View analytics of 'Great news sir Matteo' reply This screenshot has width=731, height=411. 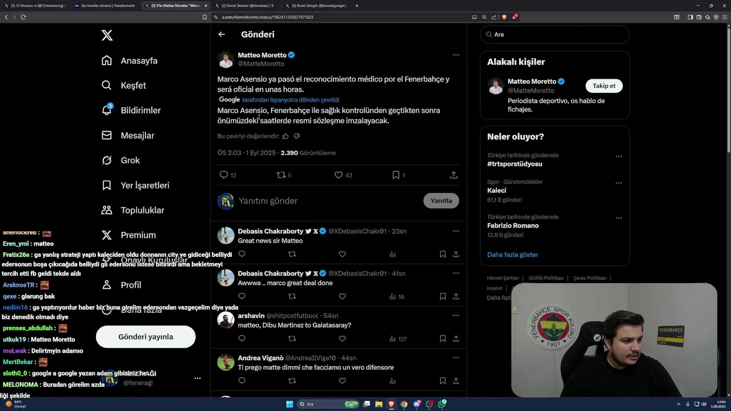[392, 254]
